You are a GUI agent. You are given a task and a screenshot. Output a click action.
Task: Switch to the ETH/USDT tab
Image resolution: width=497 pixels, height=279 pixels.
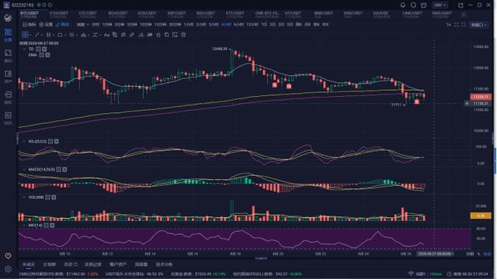tap(59, 15)
